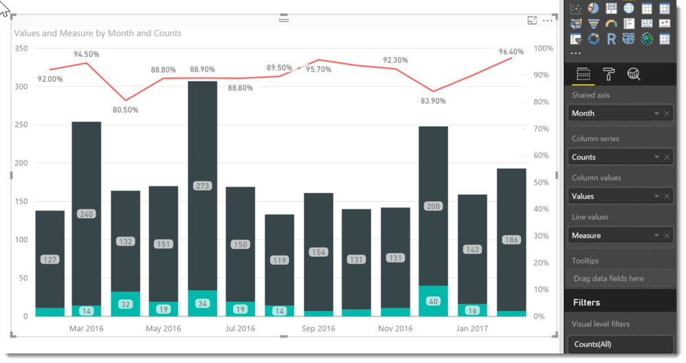Click the dark bar segment labeled 208
Viewport: 686px width, 363px height.
click(x=433, y=206)
